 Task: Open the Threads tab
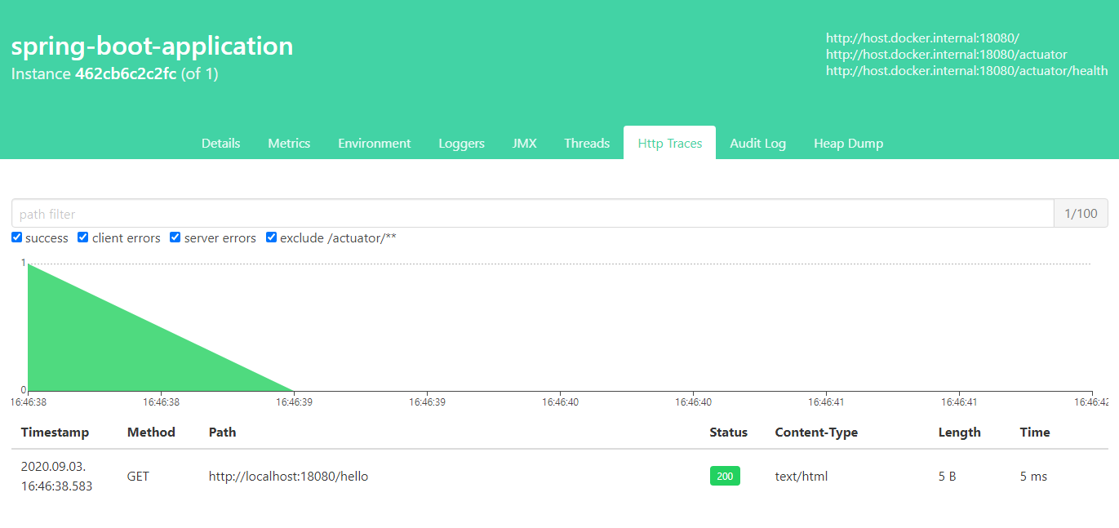[x=587, y=143]
